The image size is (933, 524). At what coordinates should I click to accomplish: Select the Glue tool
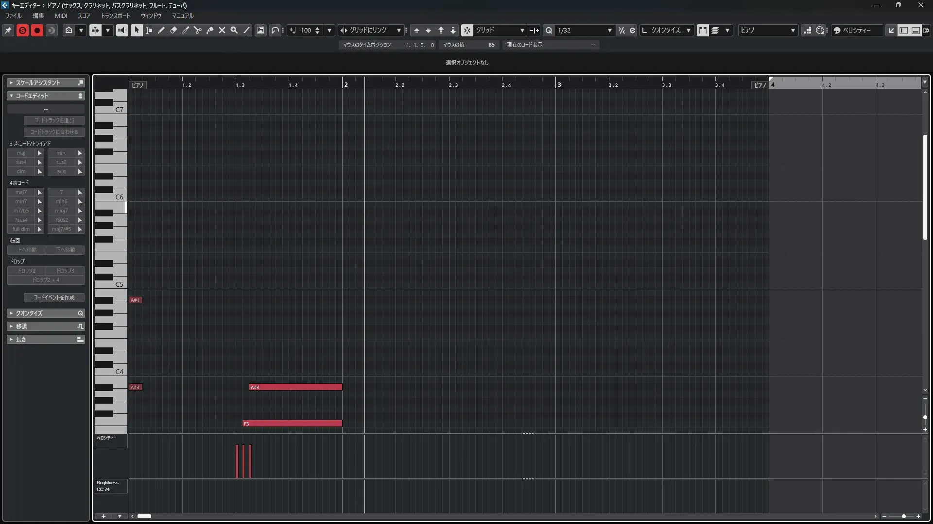(x=210, y=30)
